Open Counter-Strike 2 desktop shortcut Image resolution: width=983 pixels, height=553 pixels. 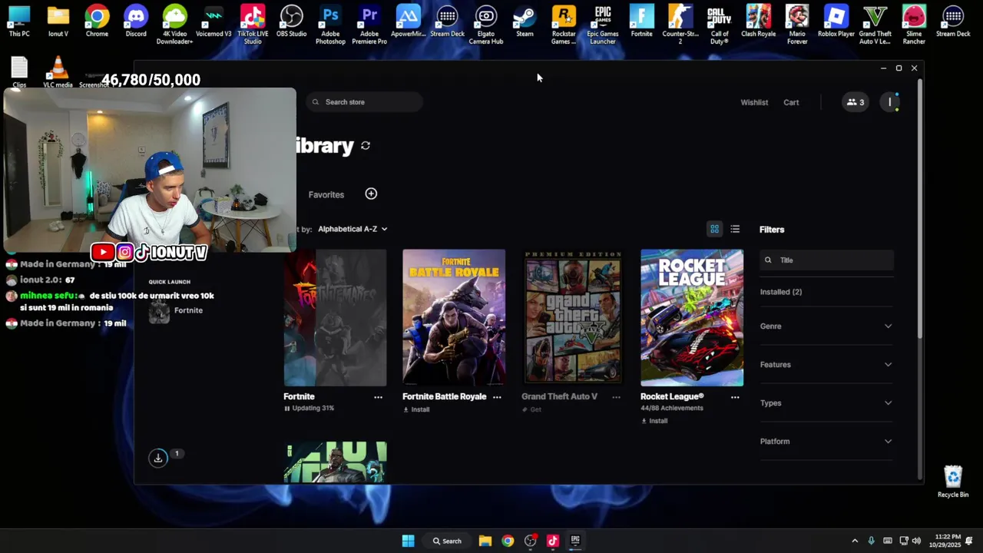pos(680,25)
